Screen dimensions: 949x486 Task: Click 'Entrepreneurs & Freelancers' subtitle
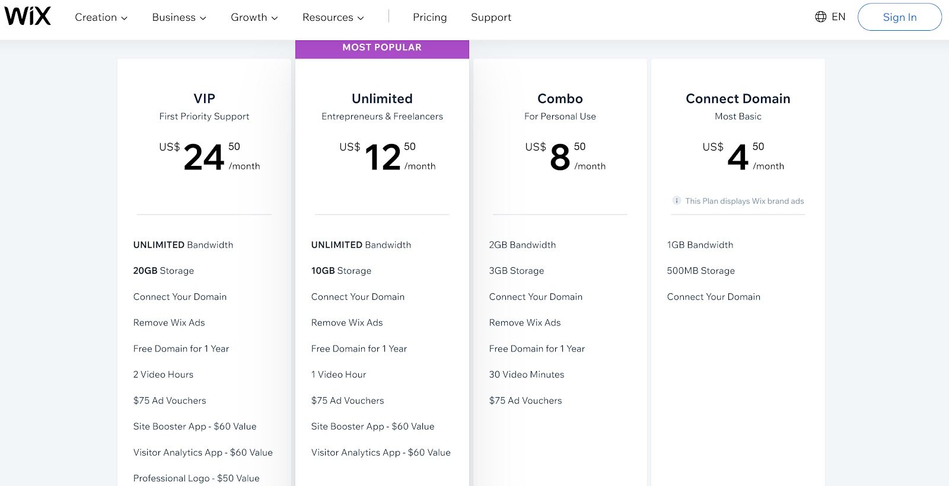(x=382, y=116)
